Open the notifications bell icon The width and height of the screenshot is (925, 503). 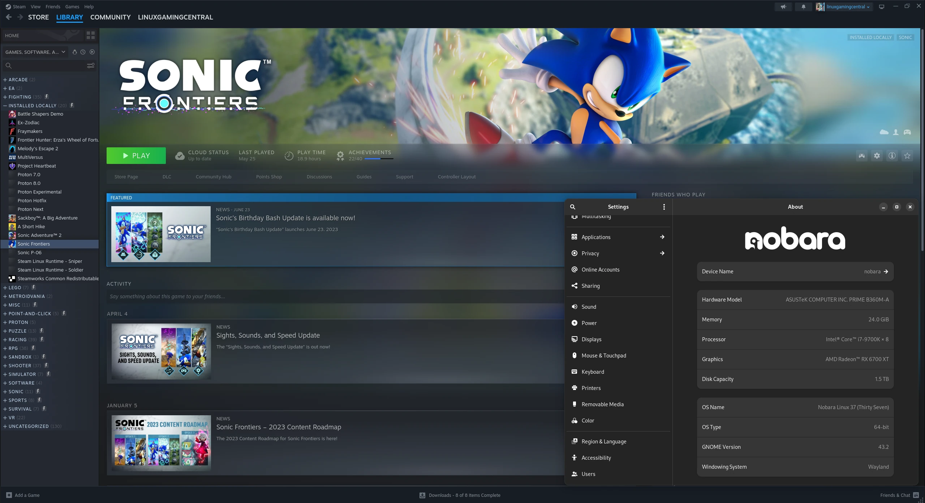click(x=803, y=6)
